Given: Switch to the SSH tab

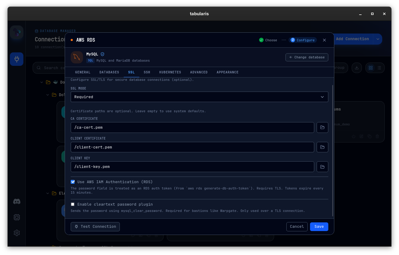Looking at the screenshot, I should click(147, 72).
